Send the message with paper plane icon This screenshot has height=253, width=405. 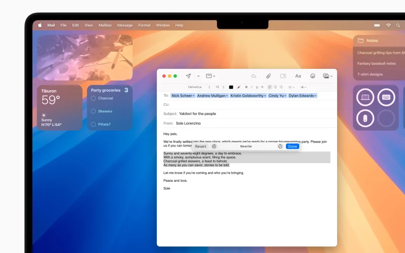click(188, 76)
